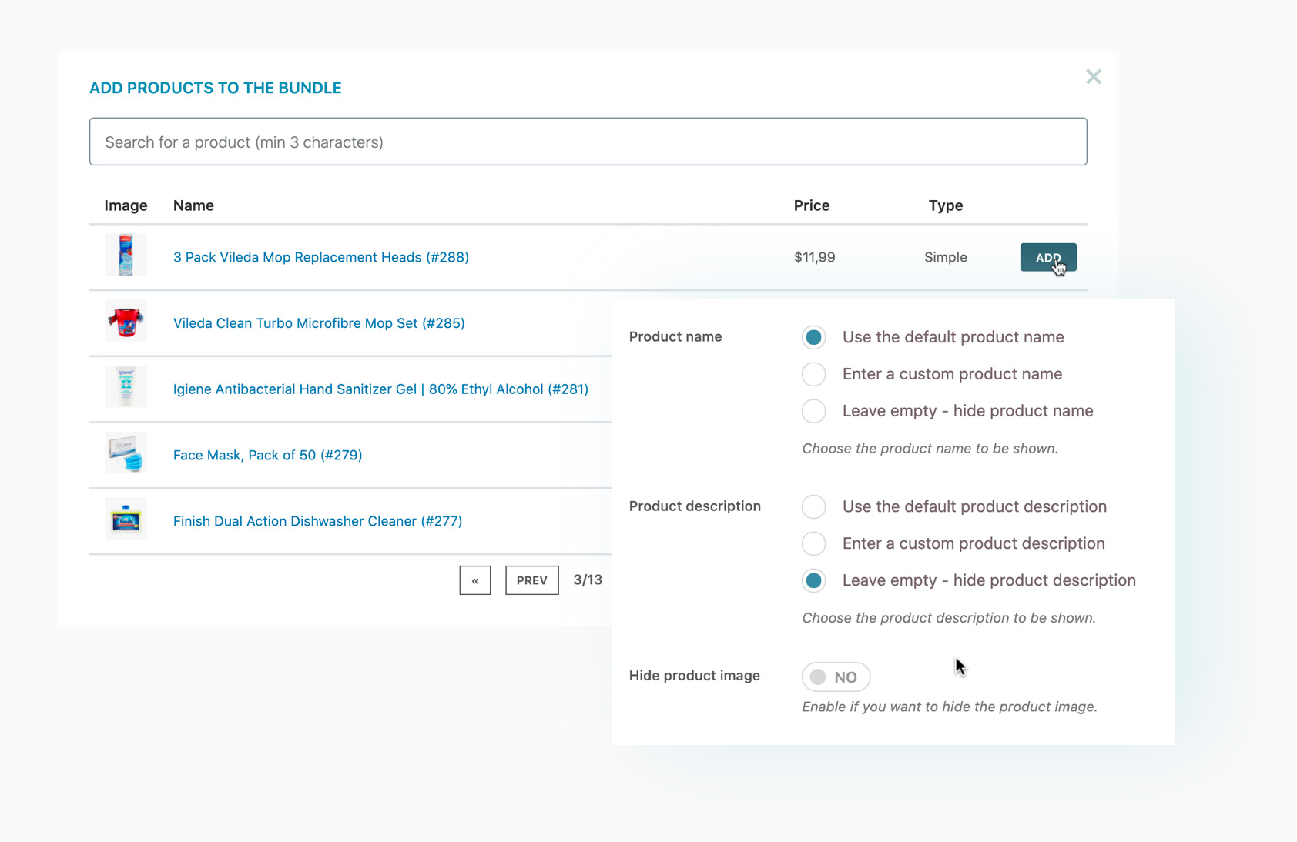This screenshot has height=842, width=1297.
Task: Close the Add Products dialog
Action: click(x=1093, y=77)
